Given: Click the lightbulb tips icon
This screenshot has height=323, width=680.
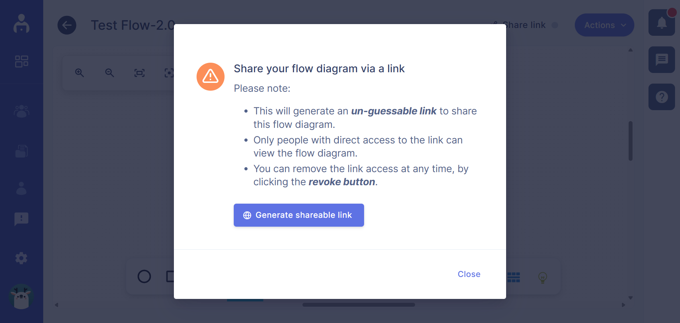Looking at the screenshot, I should click(543, 278).
